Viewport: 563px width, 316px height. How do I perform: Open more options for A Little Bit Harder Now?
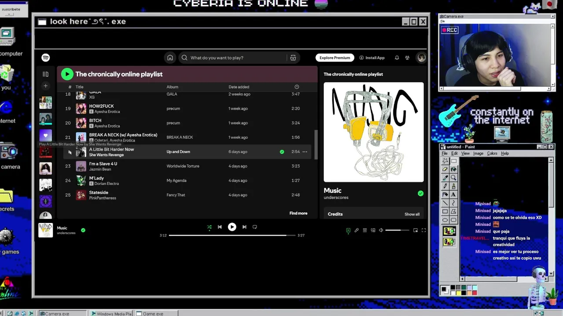tap(305, 152)
